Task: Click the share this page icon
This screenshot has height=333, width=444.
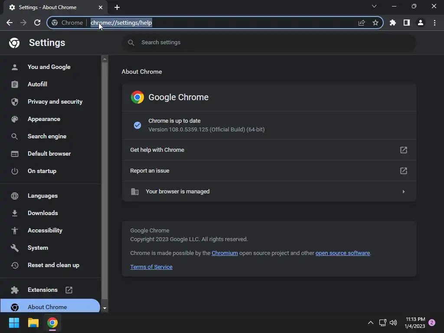Action: pos(362,23)
